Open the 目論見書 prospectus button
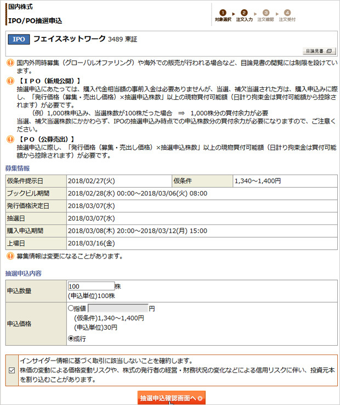340x405 pixels. (x=319, y=51)
